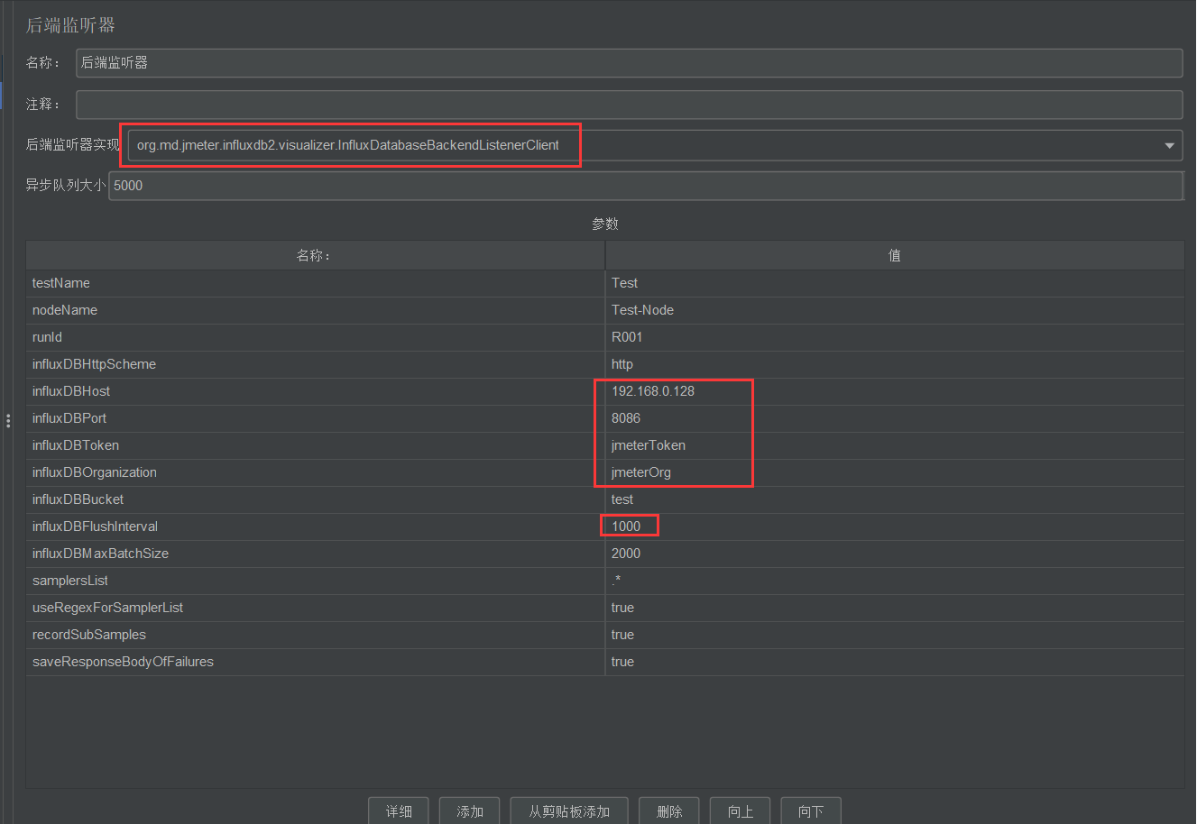The image size is (1197, 824).
Task: Open the backend listener implementation dropdown
Action: (1169, 146)
